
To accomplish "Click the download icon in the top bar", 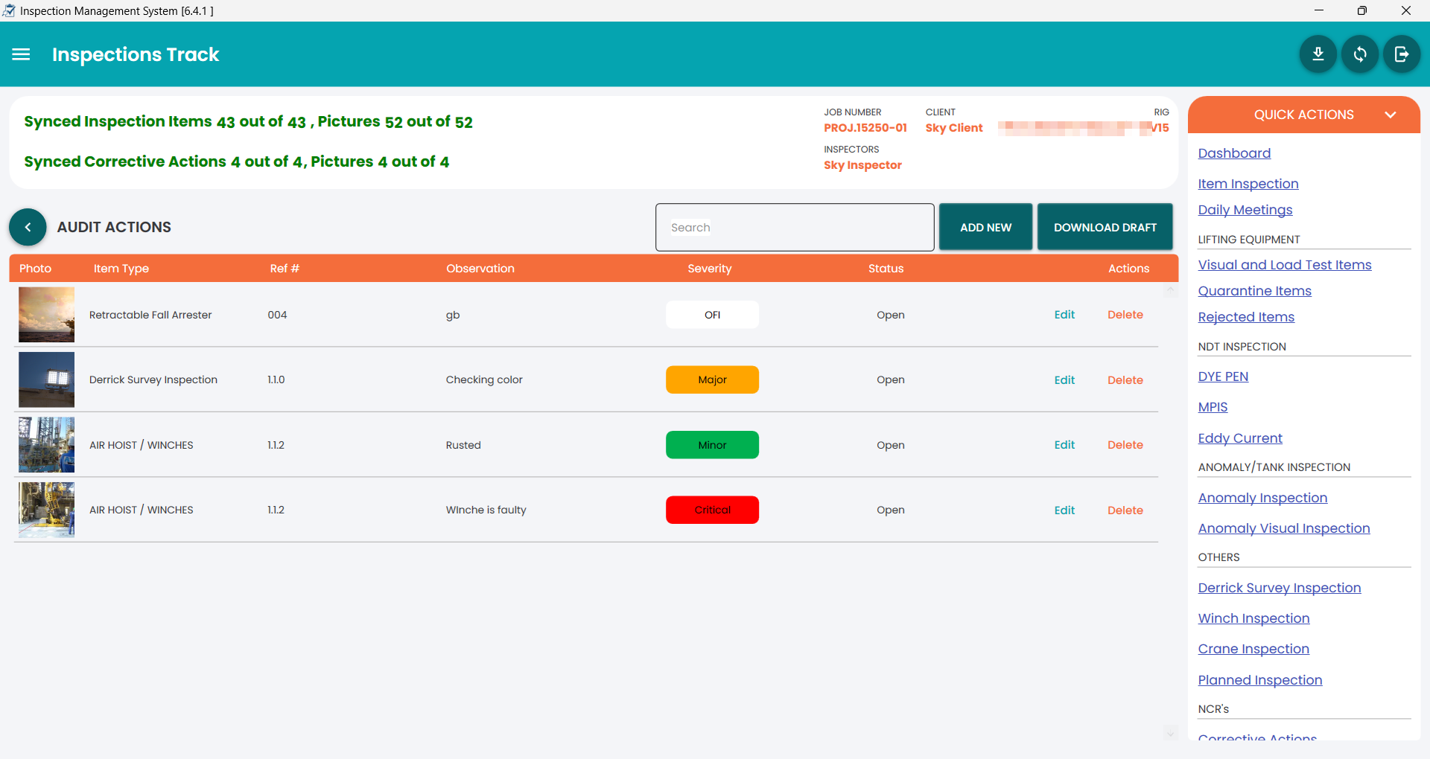I will [x=1318, y=54].
